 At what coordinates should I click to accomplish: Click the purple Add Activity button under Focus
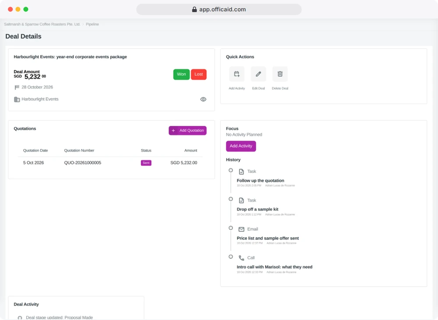click(241, 146)
